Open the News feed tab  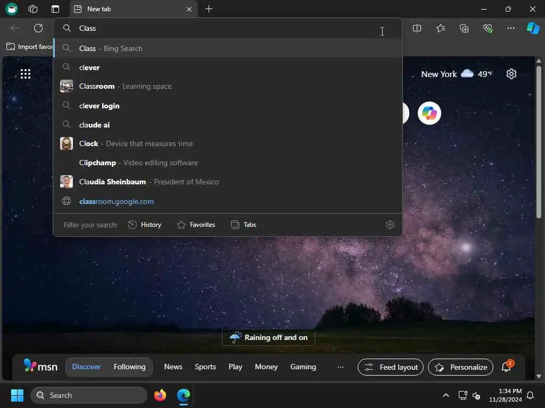pyautogui.click(x=173, y=367)
